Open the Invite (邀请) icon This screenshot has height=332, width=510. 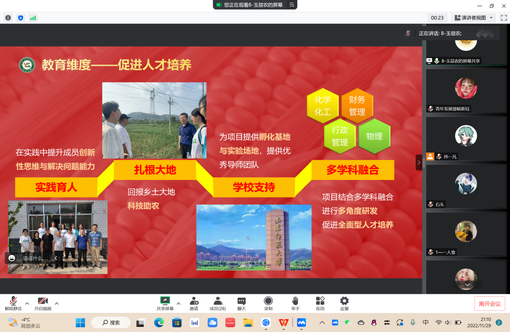point(194,304)
